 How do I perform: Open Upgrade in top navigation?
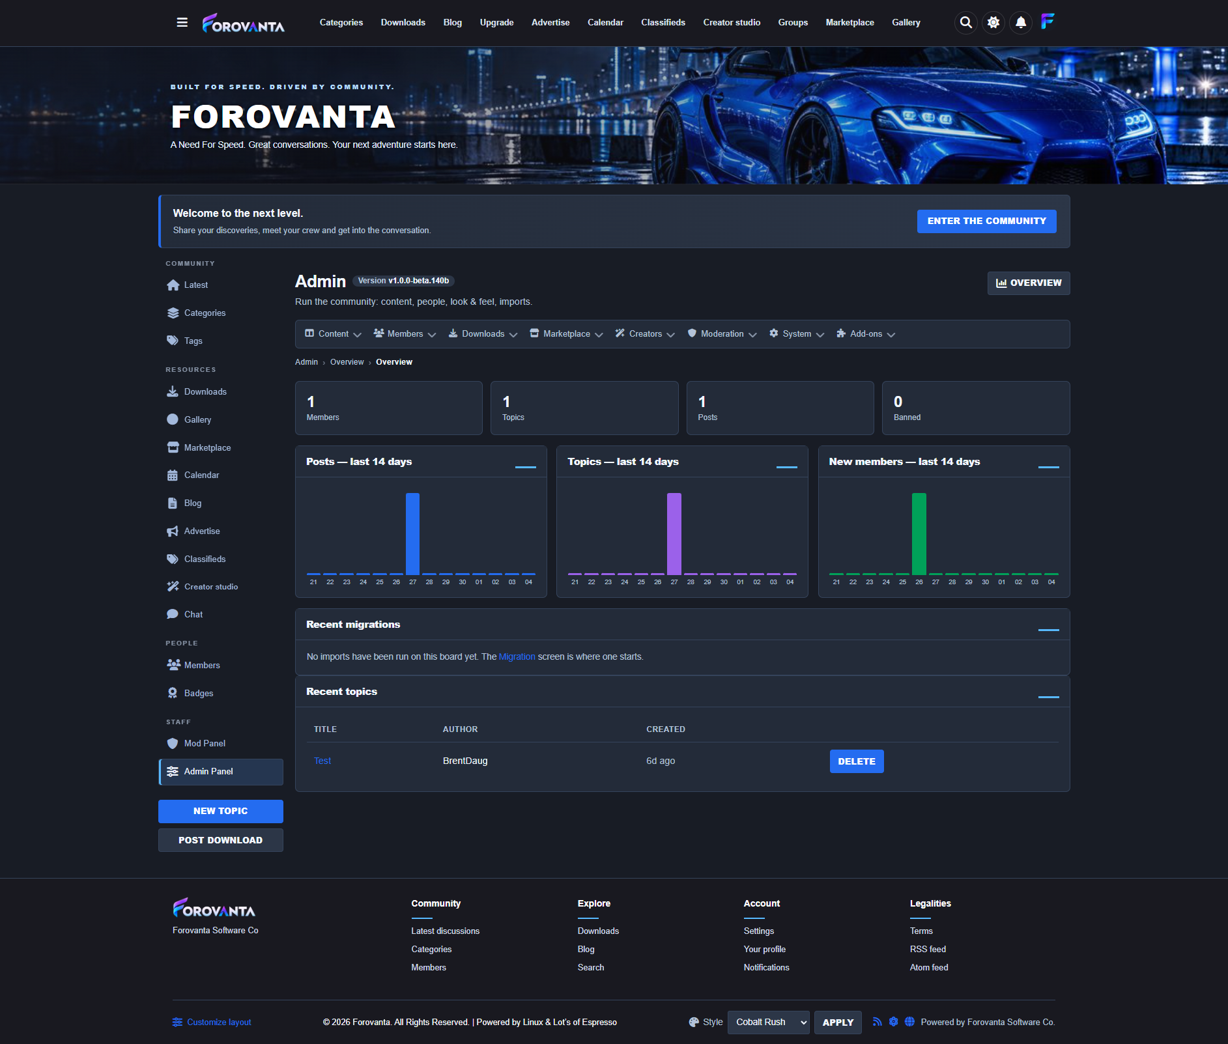[x=496, y=22]
